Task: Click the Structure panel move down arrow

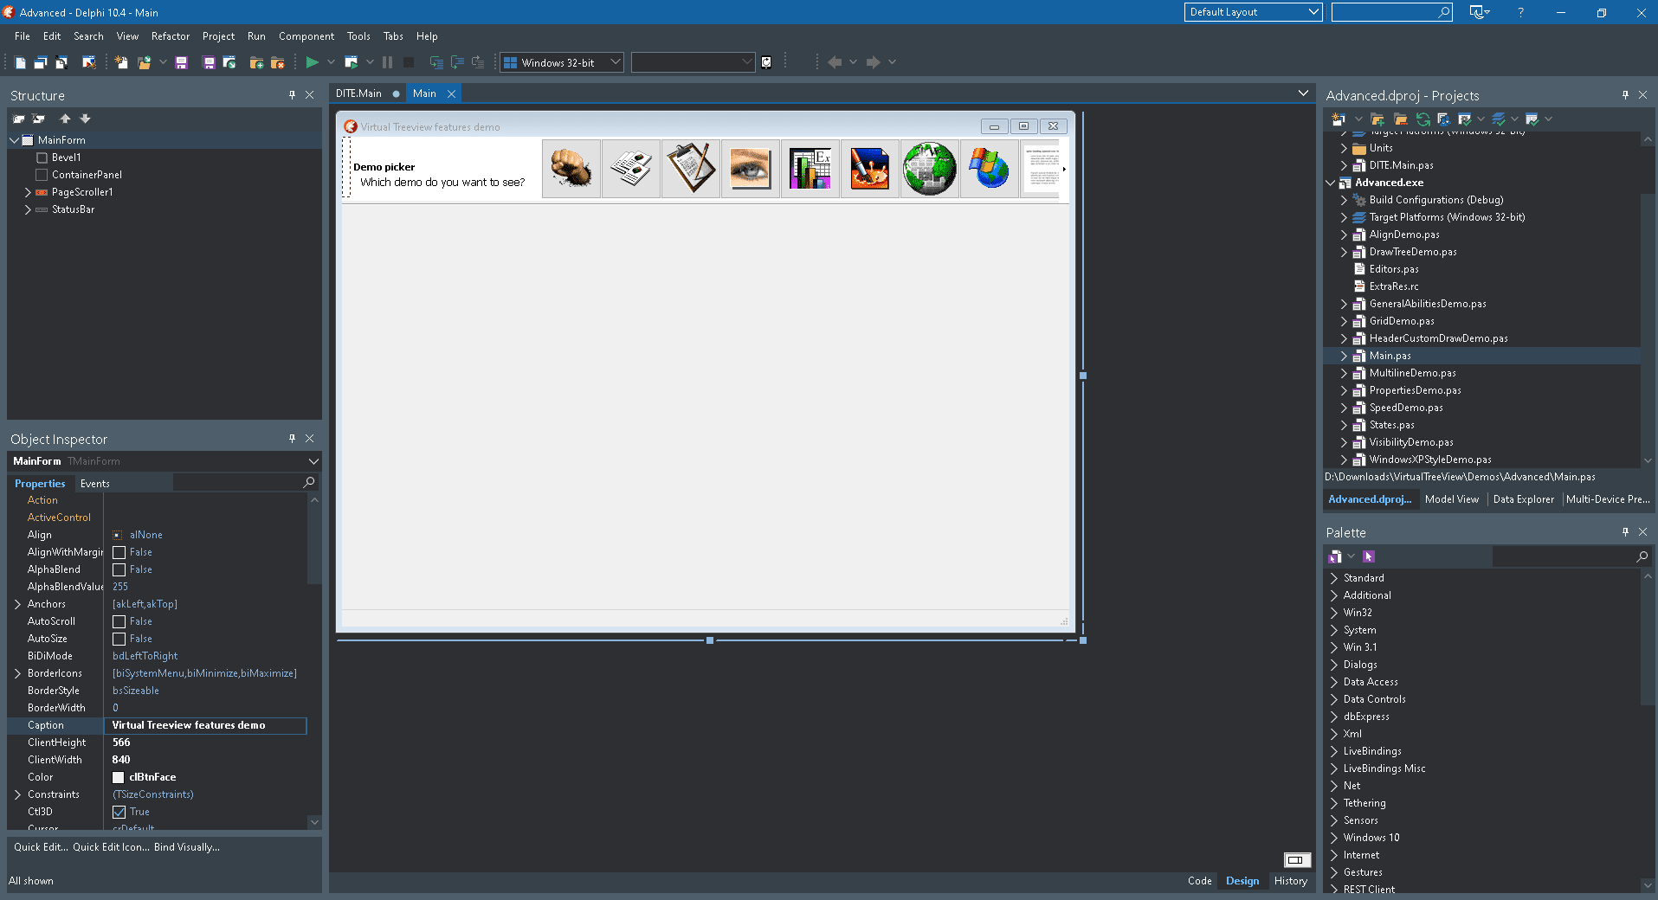Action: pos(85,119)
